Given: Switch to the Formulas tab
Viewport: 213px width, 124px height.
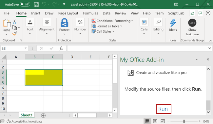Looking at the screenshot, I should tap(90, 13).
